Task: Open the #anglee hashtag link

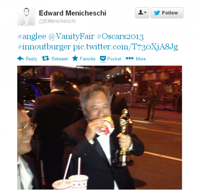Action: [32, 36]
